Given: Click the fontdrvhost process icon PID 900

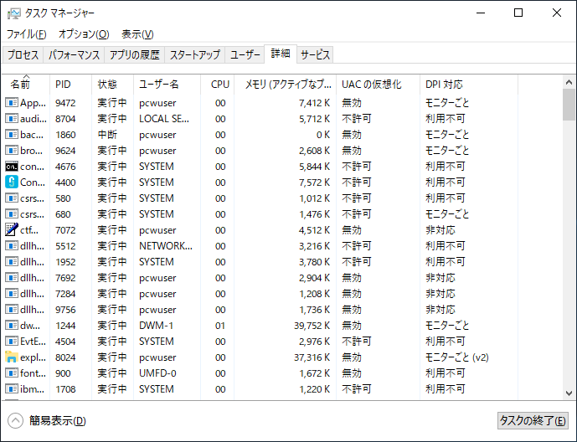Looking at the screenshot, I should [12, 373].
